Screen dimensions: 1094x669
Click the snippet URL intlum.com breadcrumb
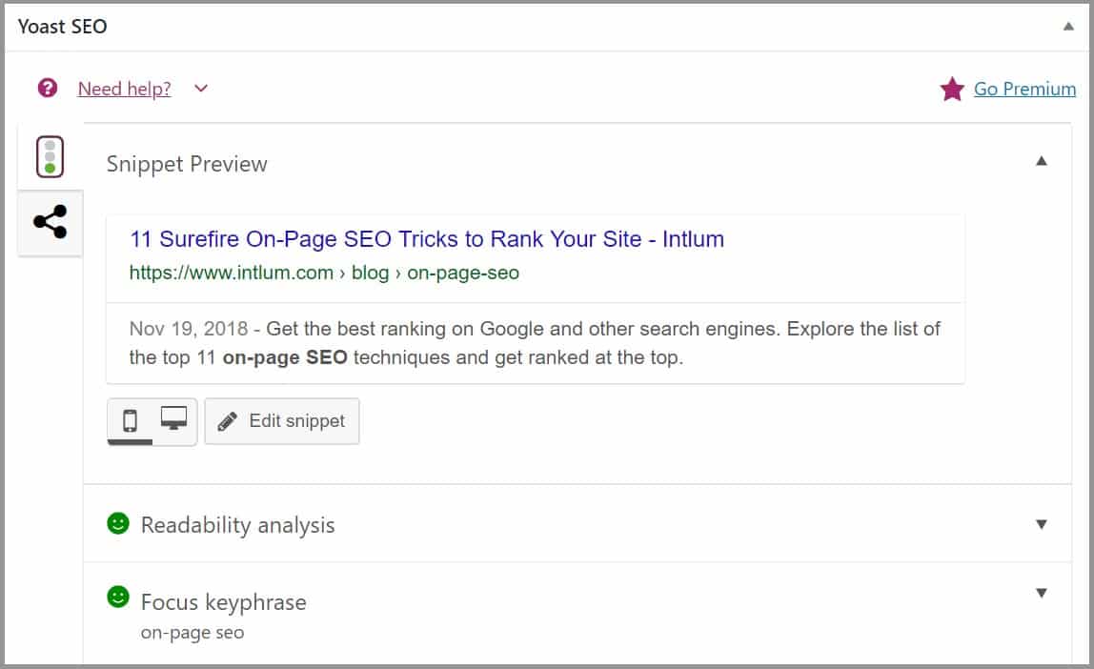pos(324,273)
